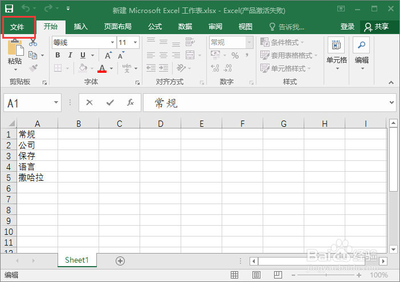Toggle Align Left icon
The height and width of the screenshot is (282, 400).
pos(151,55)
